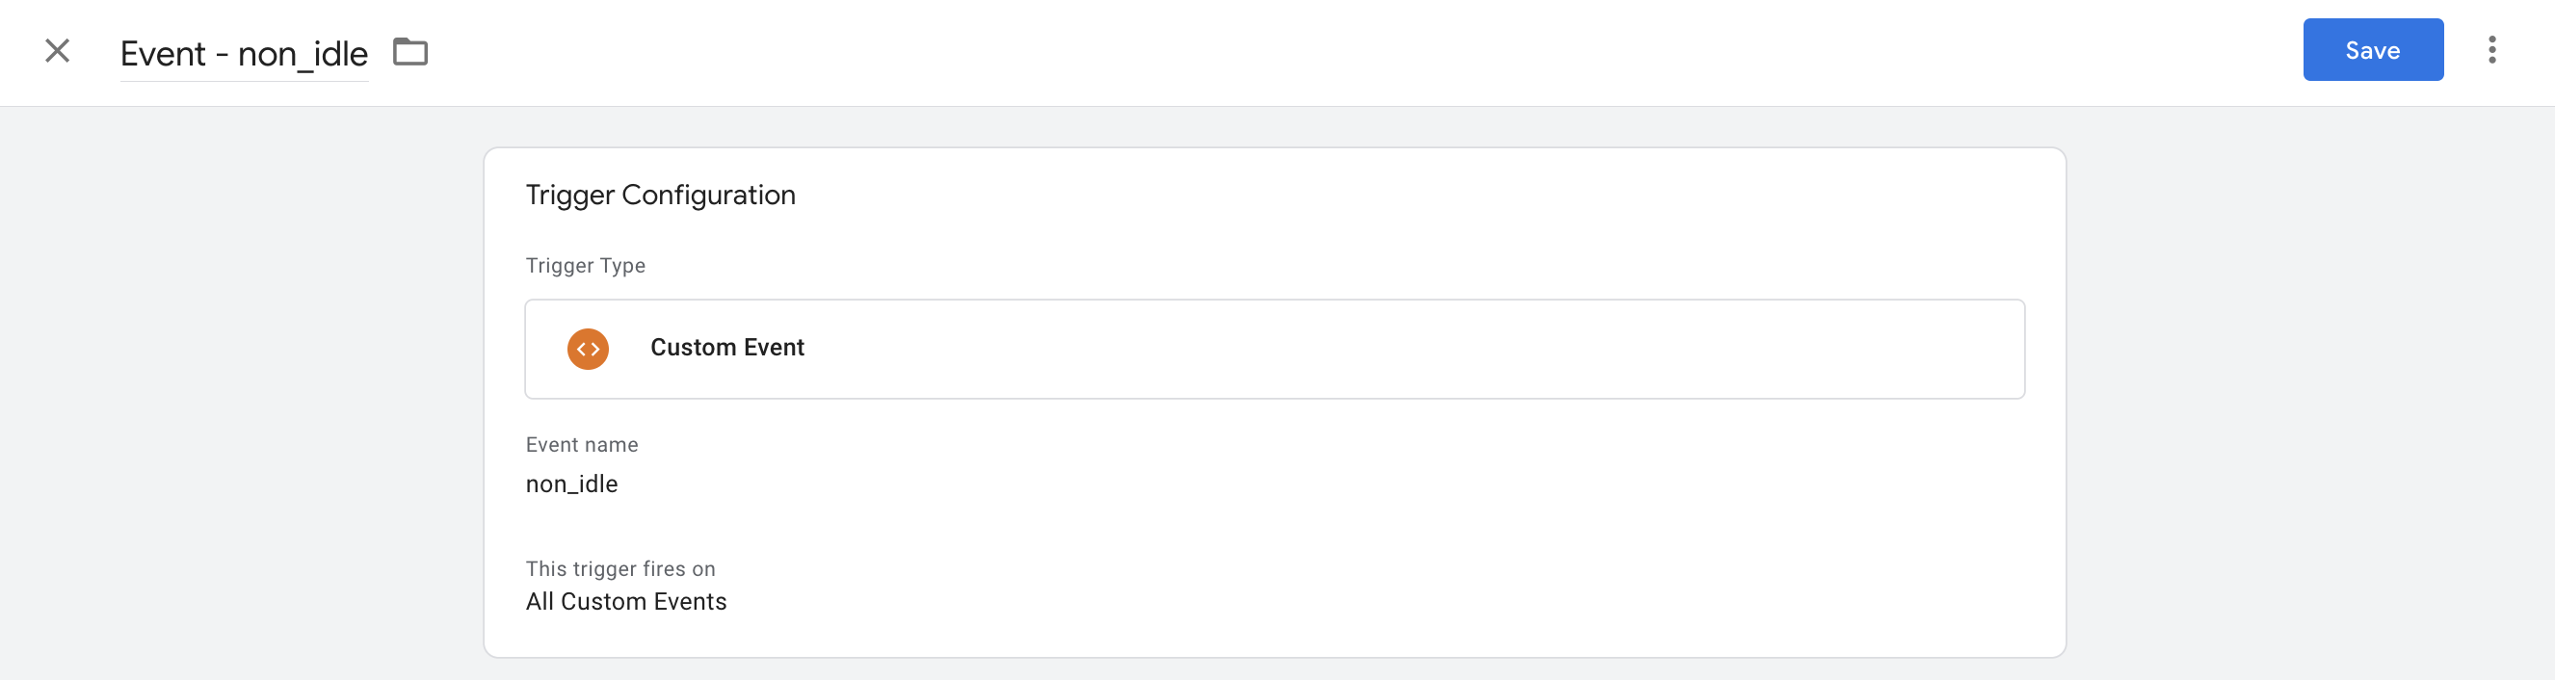Viewport: 2555px width, 680px height.
Task: Open the firing condition chooser under 'This trigger fires on'
Action: pos(627,601)
